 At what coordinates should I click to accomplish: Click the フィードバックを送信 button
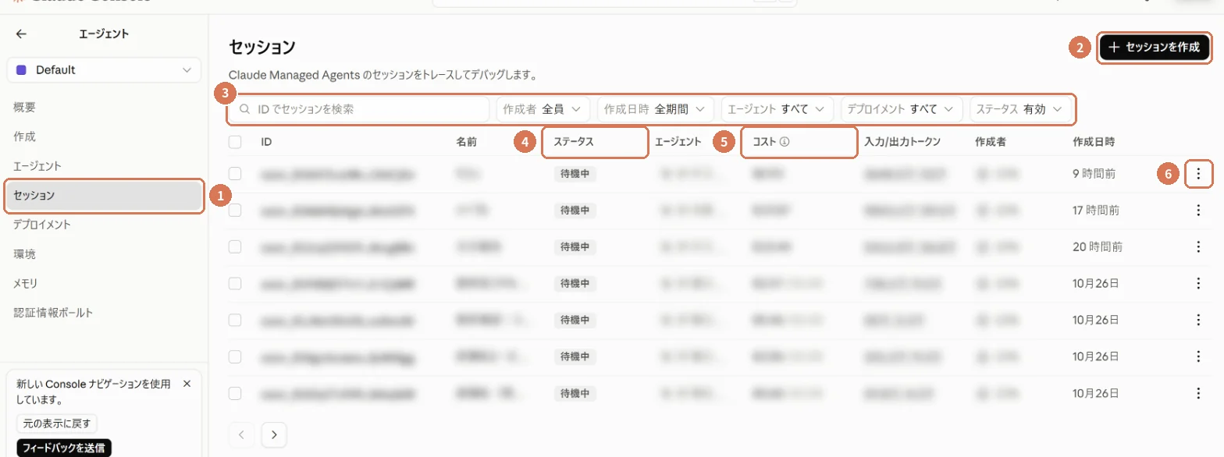click(64, 448)
